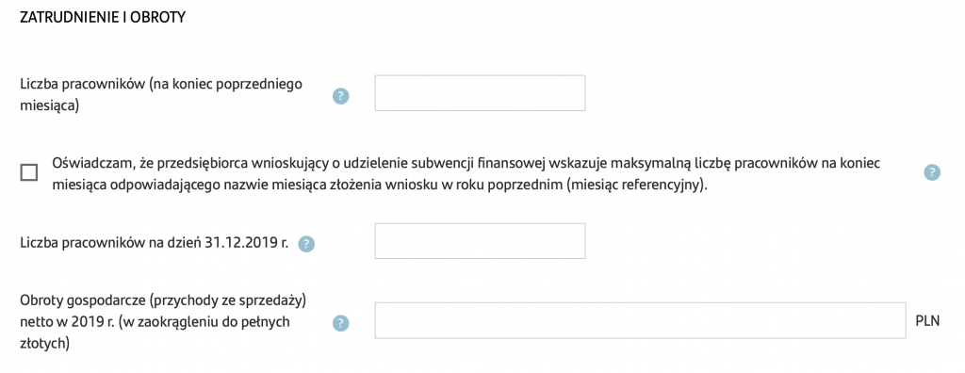Screen dimensions: 965x373
Task: Click the word 'miesiąca)' under the first label
Action: click(x=49, y=105)
